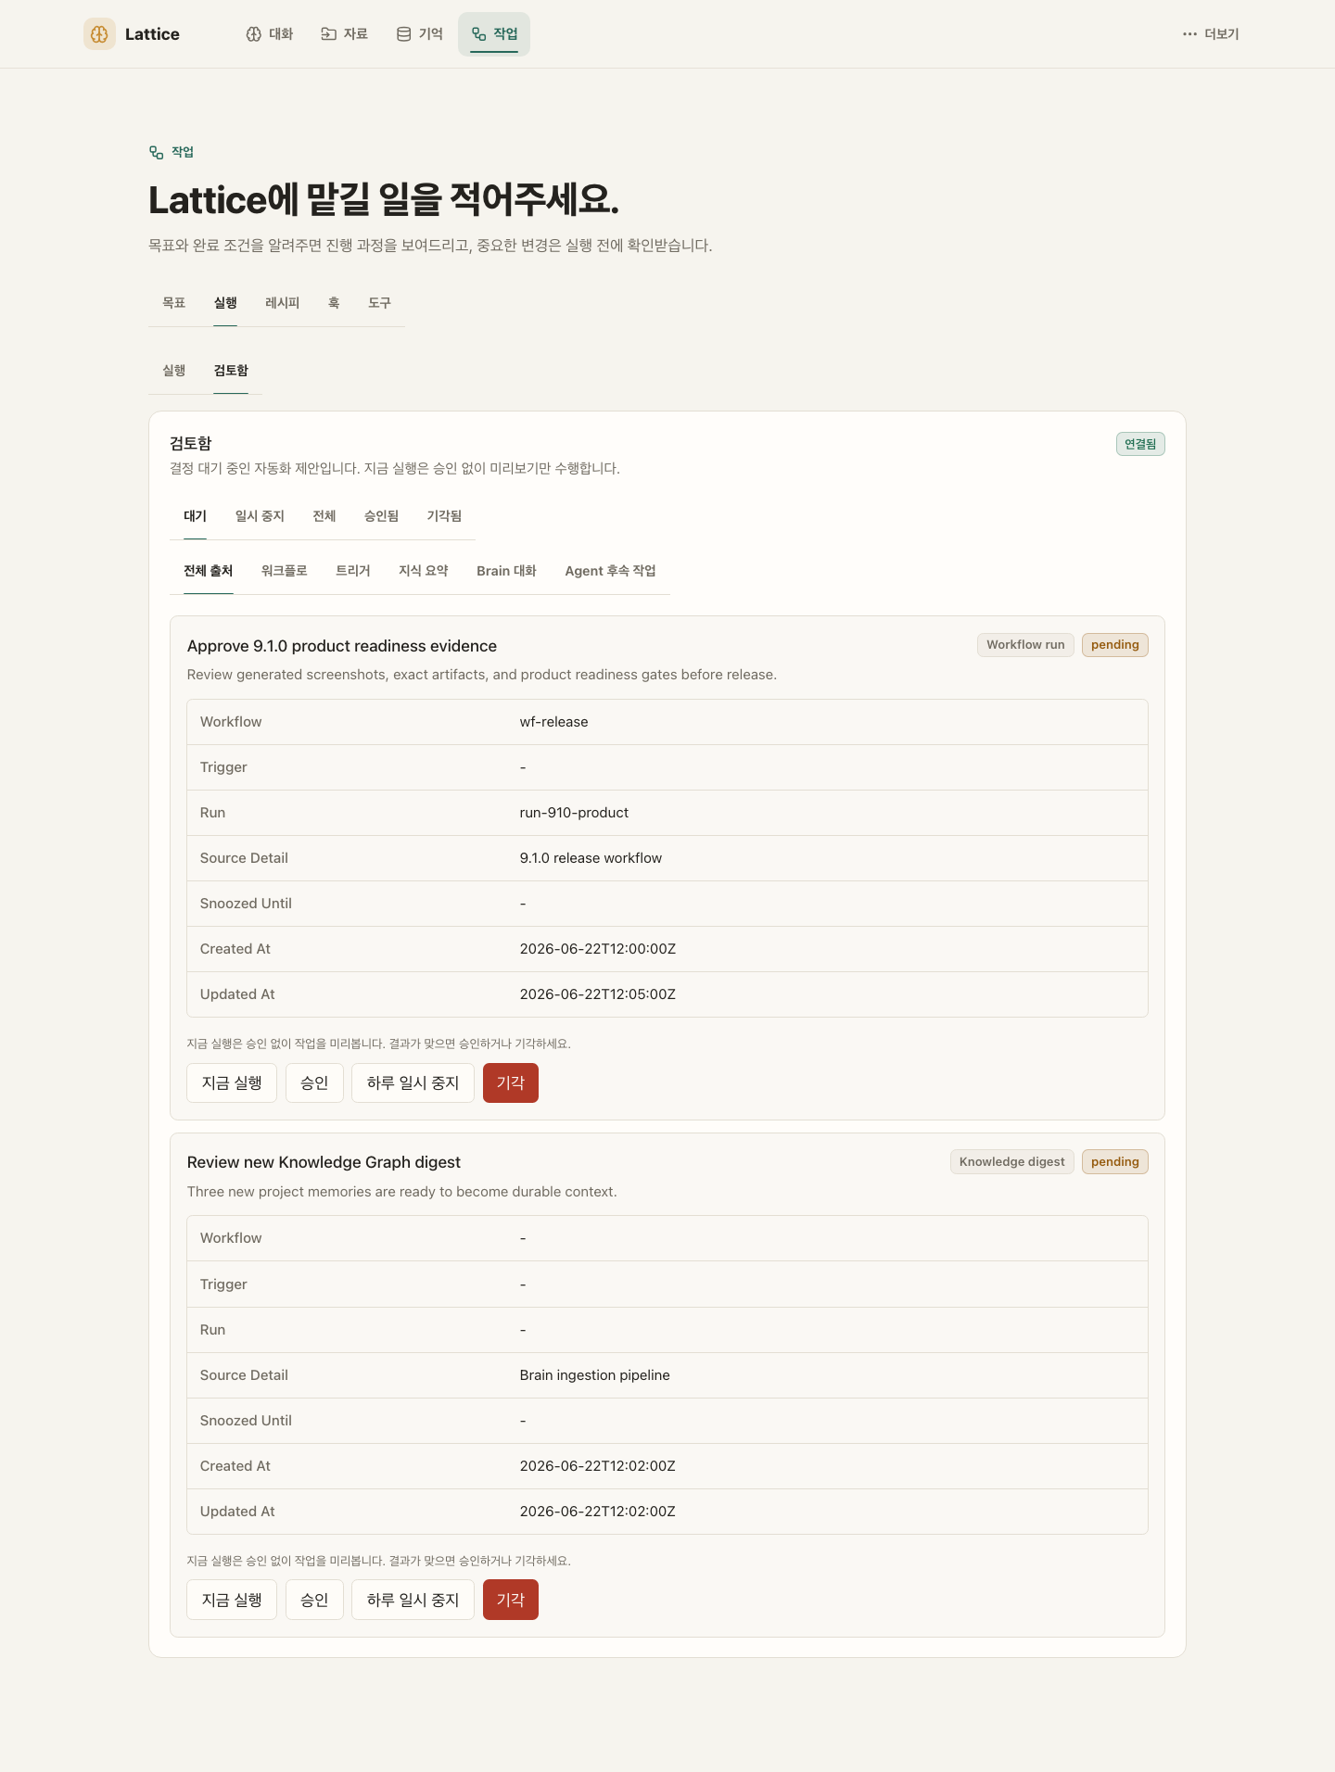Filter sources by 워크플로

[284, 571]
